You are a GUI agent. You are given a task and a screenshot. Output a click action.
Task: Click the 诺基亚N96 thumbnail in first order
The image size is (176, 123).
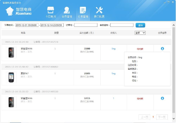(11, 52)
